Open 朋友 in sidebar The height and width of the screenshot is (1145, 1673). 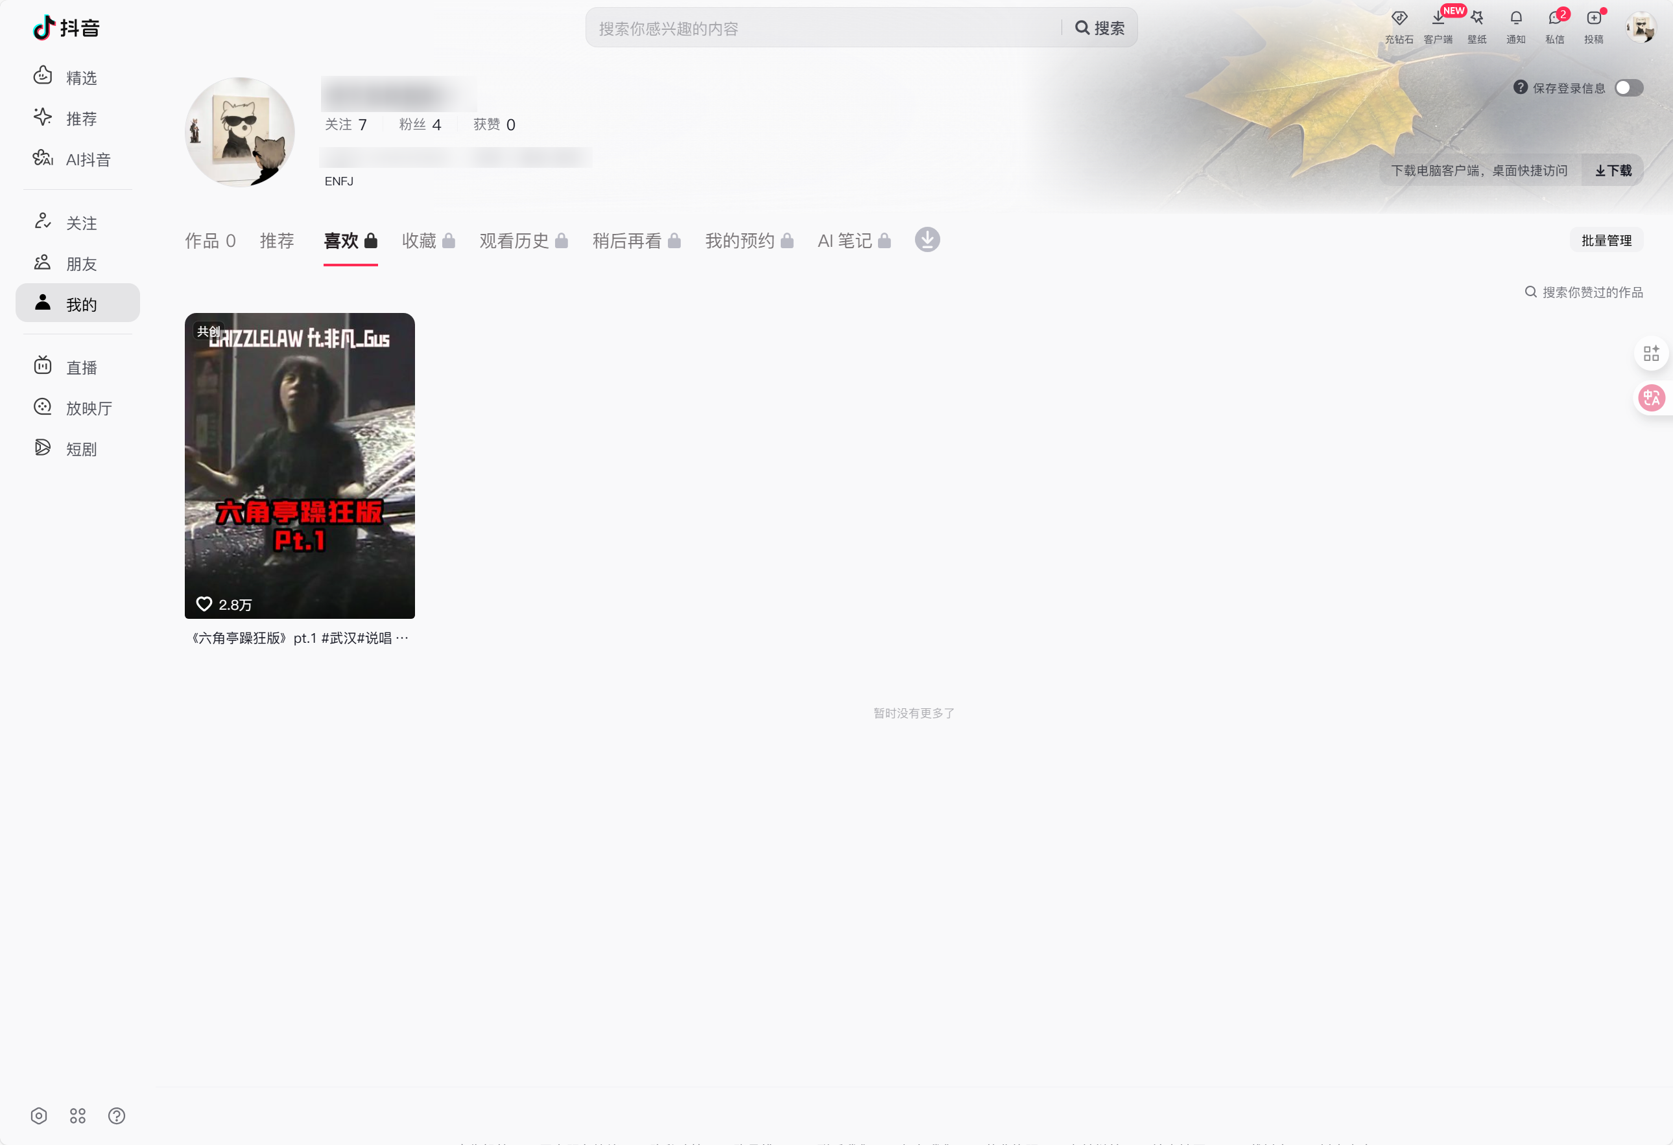click(78, 263)
